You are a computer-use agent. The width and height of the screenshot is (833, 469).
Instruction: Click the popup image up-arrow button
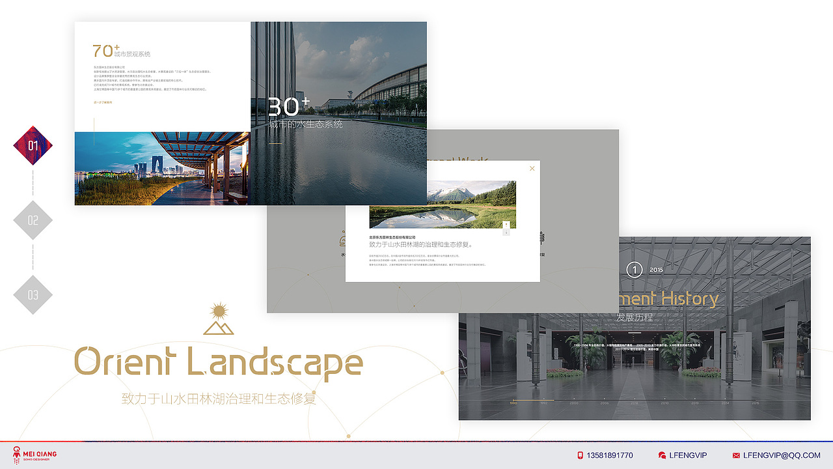coord(506,224)
